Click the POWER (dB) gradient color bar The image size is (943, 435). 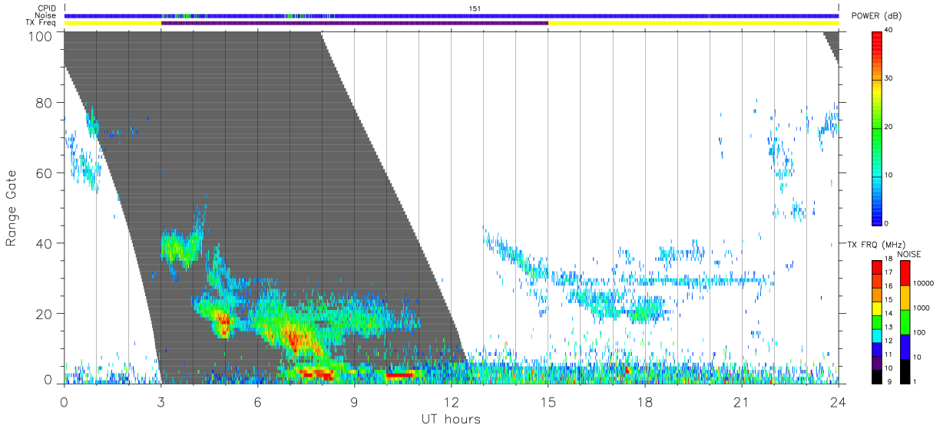tap(878, 127)
